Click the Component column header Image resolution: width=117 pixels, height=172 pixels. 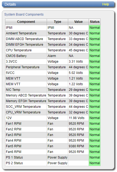[26, 22]
